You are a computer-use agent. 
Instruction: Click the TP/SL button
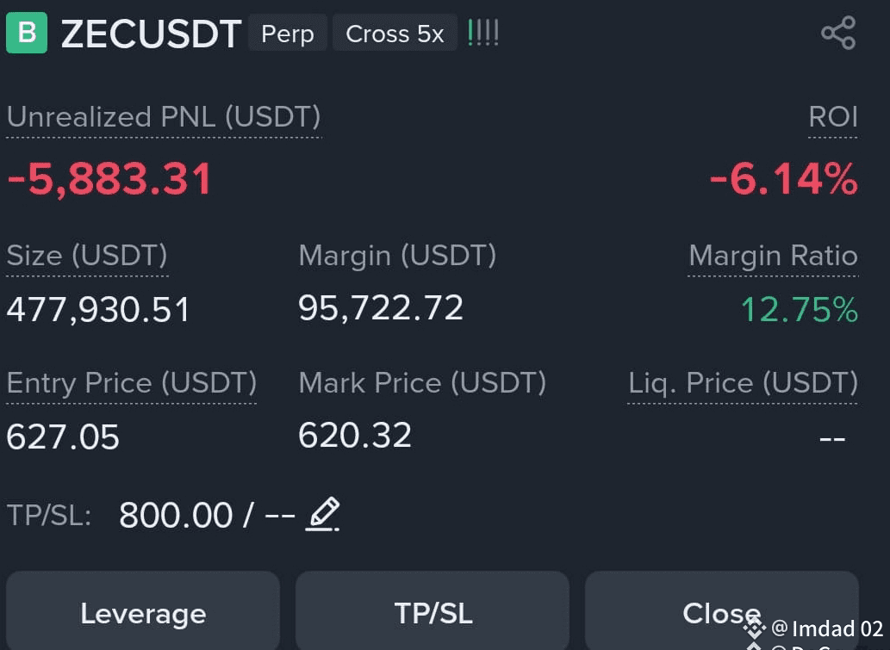pyautogui.click(x=433, y=613)
